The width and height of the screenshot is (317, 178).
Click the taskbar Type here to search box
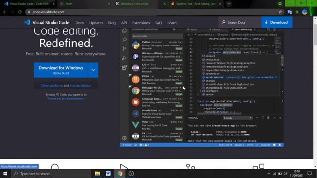(x=51, y=174)
